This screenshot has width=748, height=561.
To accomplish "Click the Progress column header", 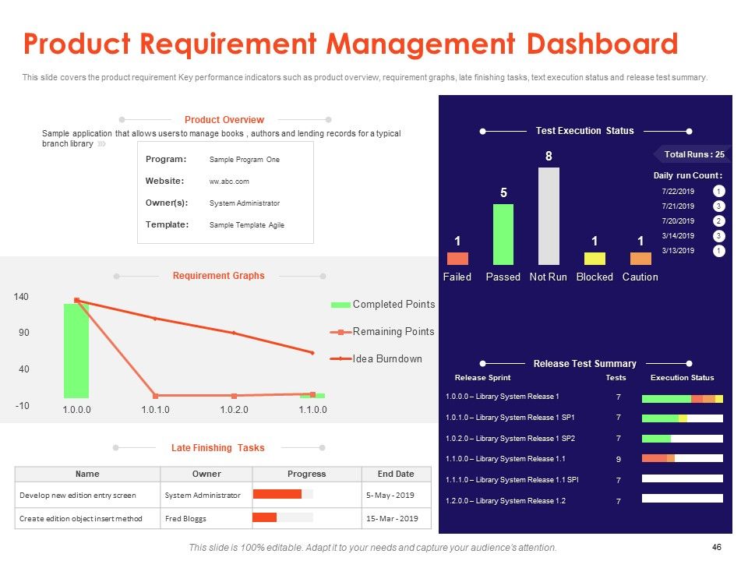I will (x=307, y=474).
